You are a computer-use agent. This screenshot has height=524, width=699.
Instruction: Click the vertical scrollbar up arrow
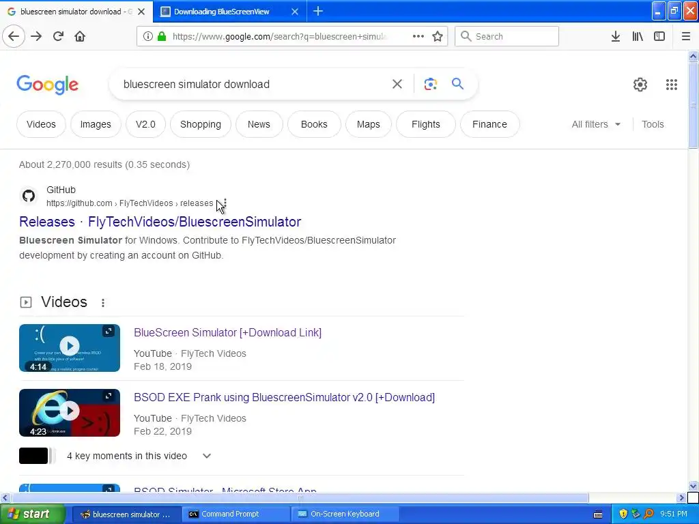(x=693, y=56)
